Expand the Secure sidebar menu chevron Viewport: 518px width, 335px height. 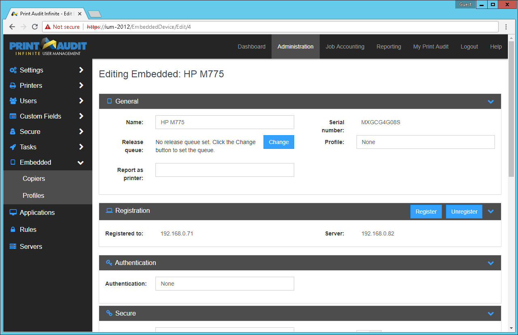(81, 131)
